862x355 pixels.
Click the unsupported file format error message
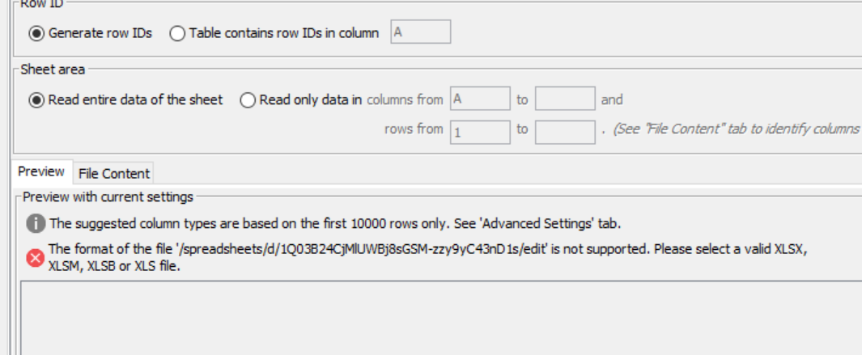[x=427, y=258]
